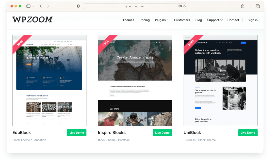The image size is (270, 161).
Task: Reload the page
Action: coord(184,6)
